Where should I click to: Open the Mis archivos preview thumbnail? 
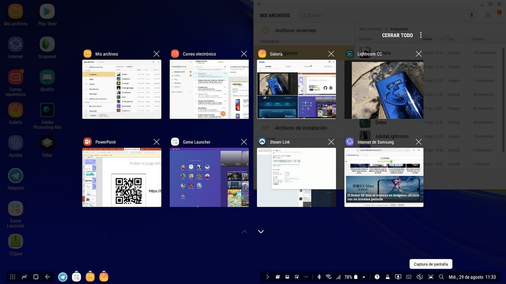point(122,89)
